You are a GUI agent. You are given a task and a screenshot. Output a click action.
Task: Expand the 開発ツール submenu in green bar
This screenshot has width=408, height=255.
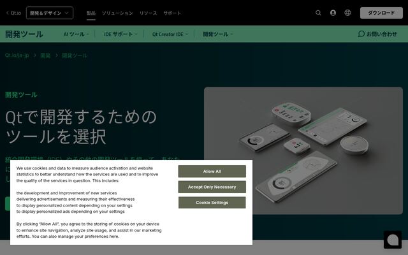[217, 34]
